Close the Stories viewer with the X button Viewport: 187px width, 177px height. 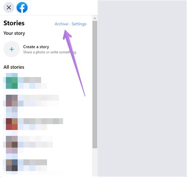9,8
